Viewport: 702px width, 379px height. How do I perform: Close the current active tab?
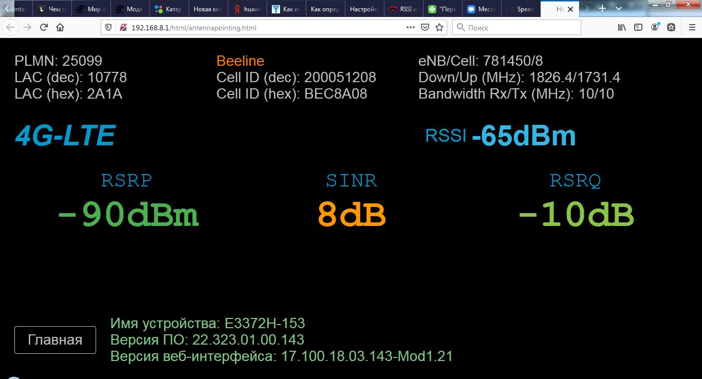pyautogui.click(x=570, y=9)
